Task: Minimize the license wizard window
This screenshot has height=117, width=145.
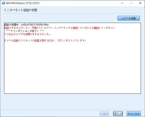Action: click(122, 3)
